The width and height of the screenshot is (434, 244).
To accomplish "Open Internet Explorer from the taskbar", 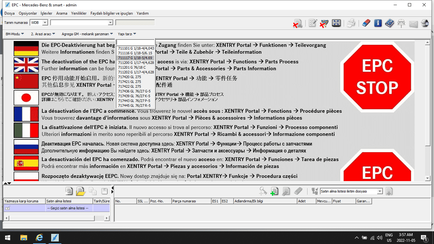I will (x=39, y=238).
